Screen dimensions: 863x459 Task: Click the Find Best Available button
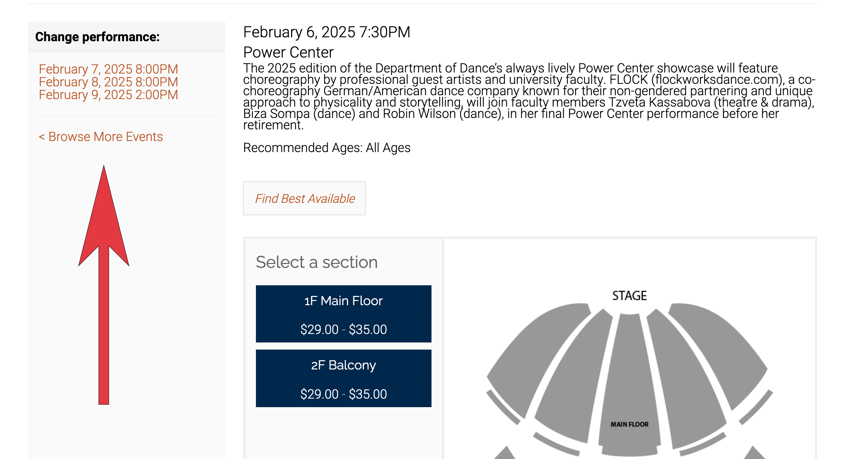(x=304, y=198)
